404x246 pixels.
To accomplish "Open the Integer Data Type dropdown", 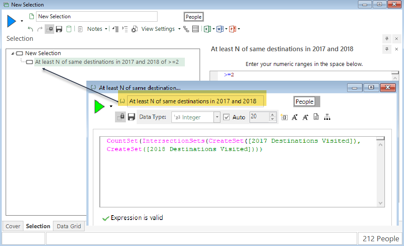I will [x=217, y=117].
